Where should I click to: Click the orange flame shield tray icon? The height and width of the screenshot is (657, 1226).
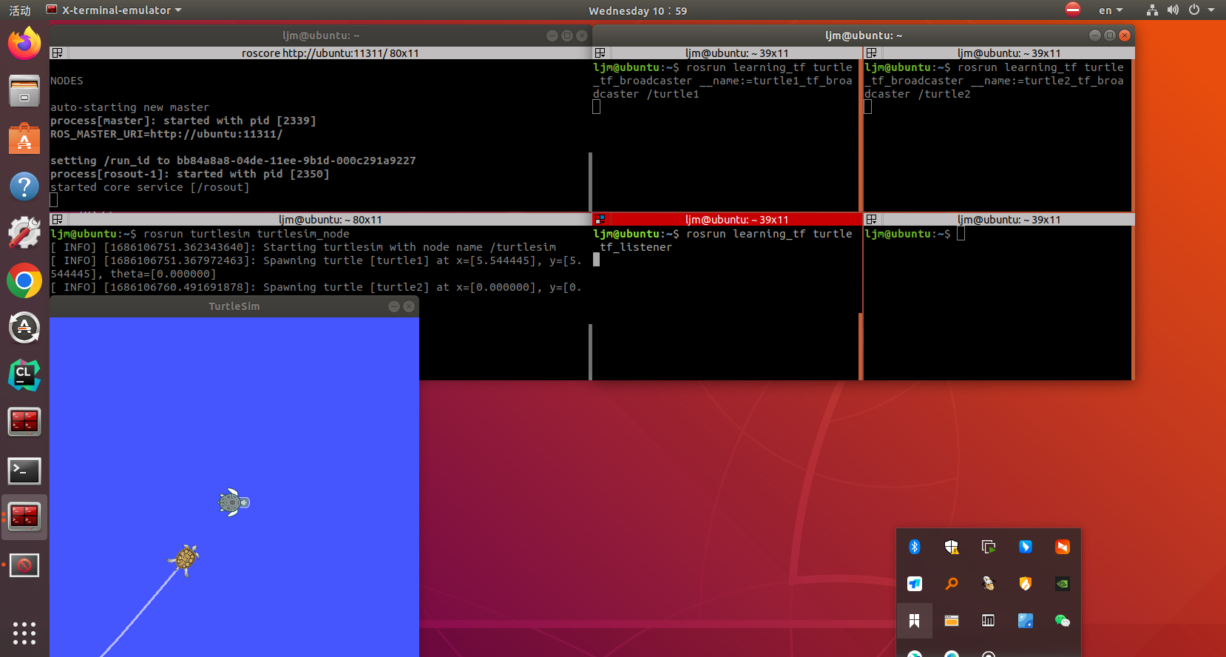pos(1026,584)
